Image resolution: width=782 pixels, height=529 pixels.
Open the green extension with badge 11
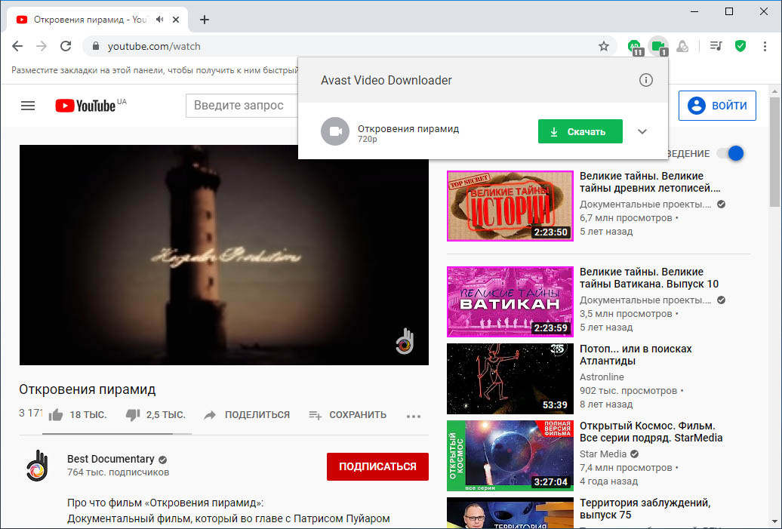pyautogui.click(x=635, y=46)
